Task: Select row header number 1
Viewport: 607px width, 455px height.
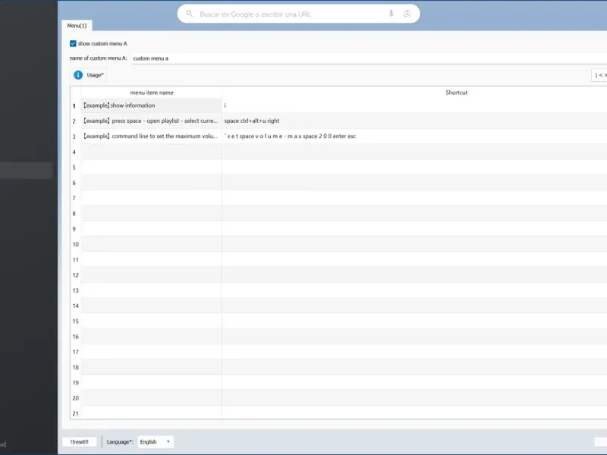Action: point(76,105)
